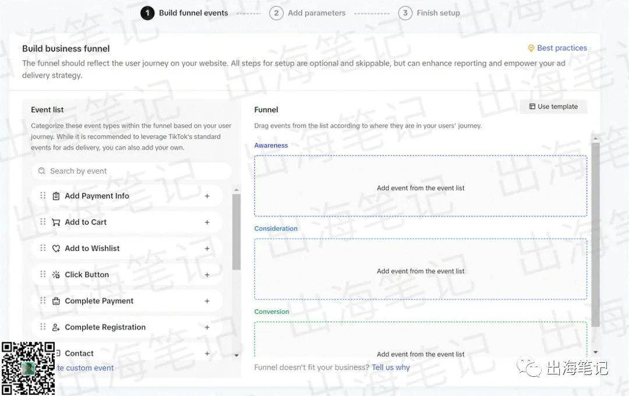Click the Click Button event label
This screenshot has width=629, height=396.
click(87, 274)
